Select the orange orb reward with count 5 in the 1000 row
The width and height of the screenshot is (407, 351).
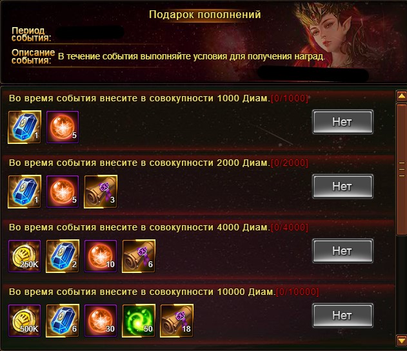(63, 127)
